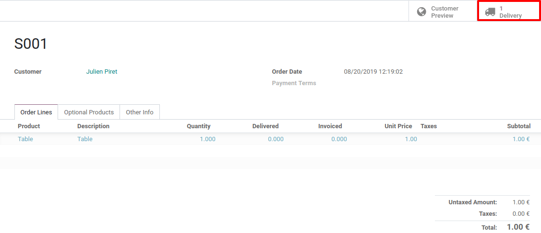The width and height of the screenshot is (541, 233).
Task: Click the S001 order title
Action: click(31, 44)
